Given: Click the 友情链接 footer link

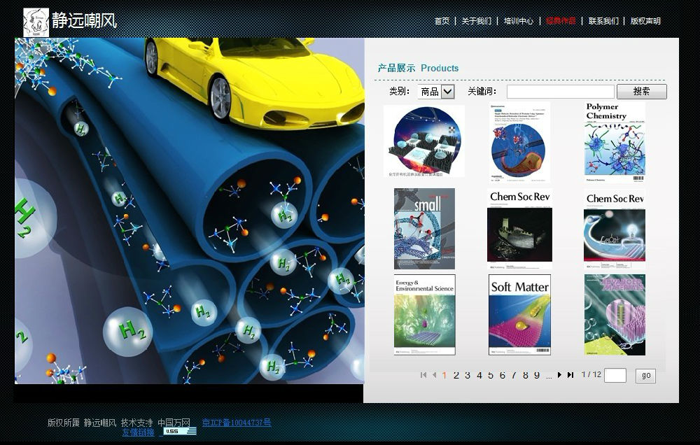Looking at the screenshot, I should (x=138, y=432).
